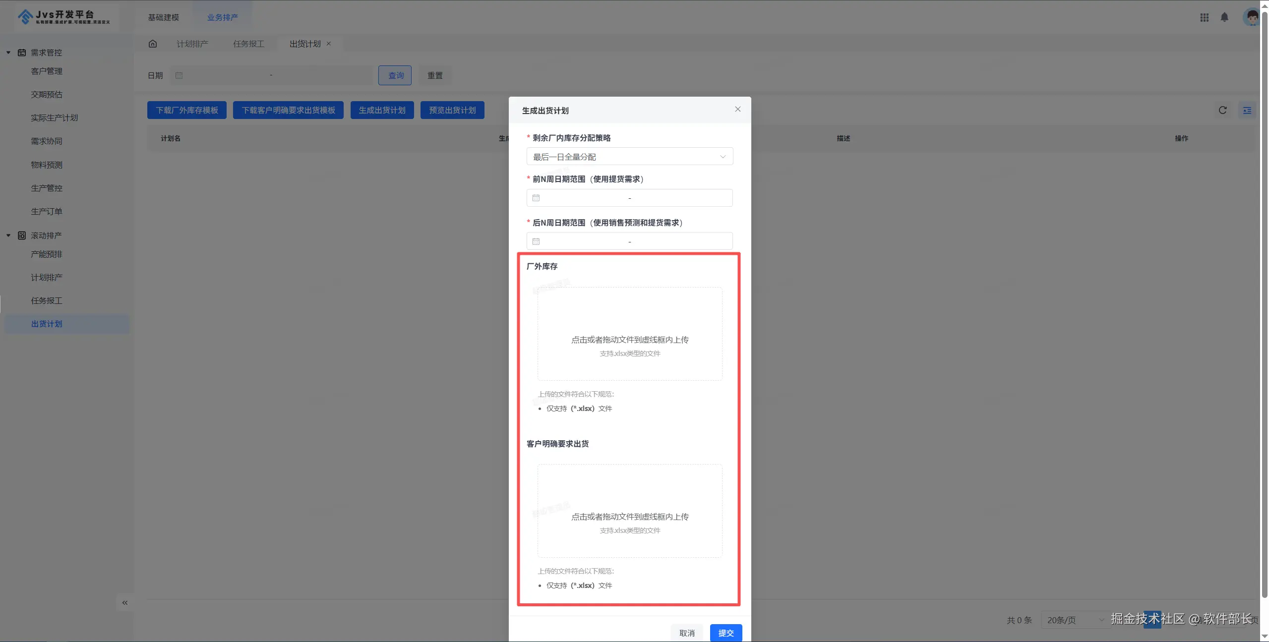Open the notifications bell icon

pos(1224,17)
